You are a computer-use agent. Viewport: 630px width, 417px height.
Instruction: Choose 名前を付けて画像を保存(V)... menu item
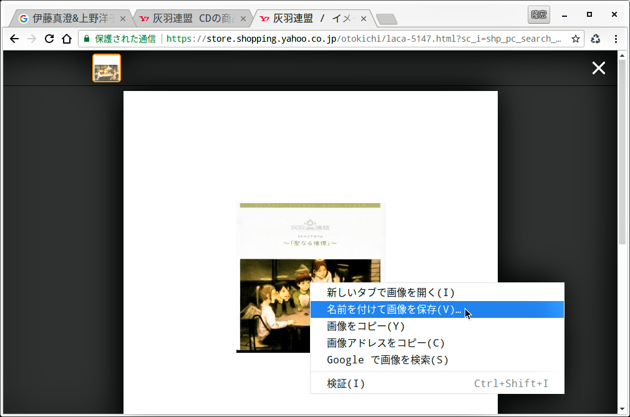point(437,309)
